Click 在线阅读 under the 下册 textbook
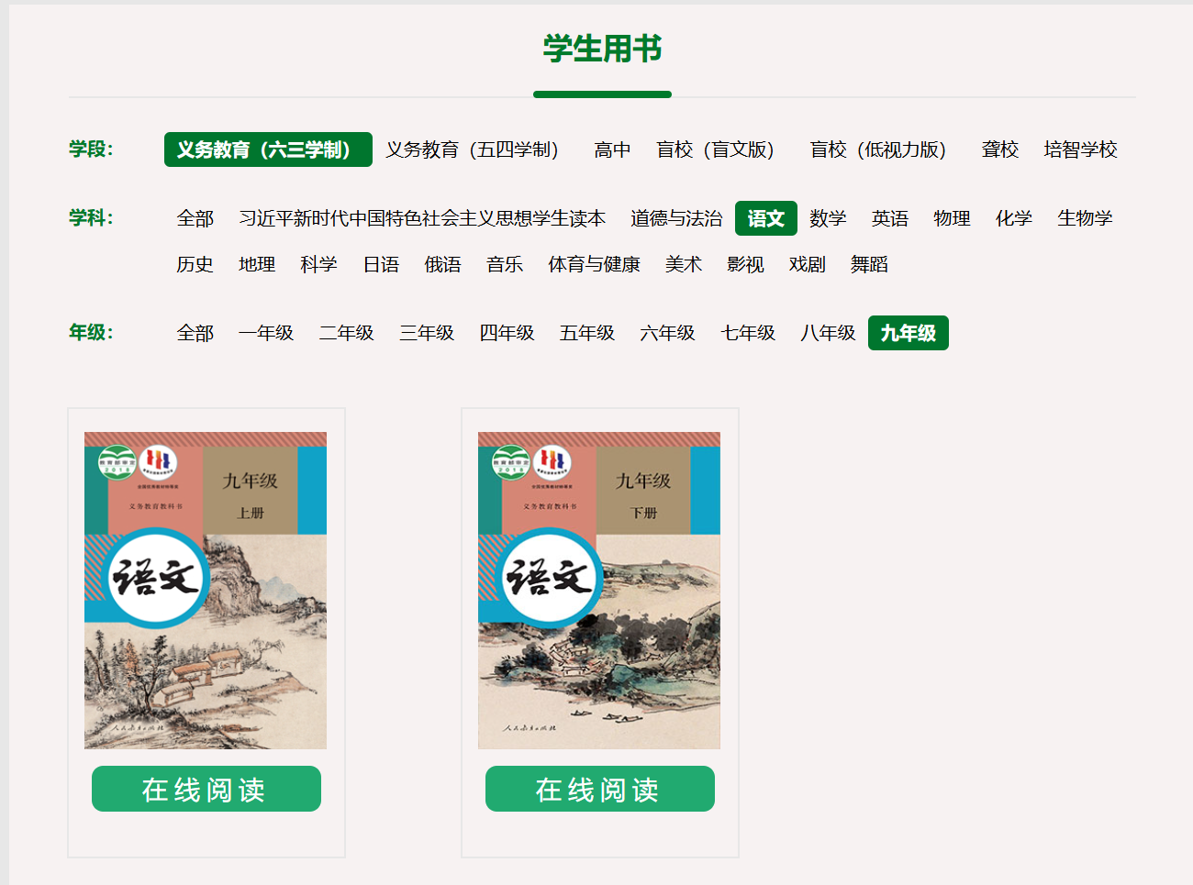Image resolution: width=1193 pixels, height=885 pixels. (600, 789)
